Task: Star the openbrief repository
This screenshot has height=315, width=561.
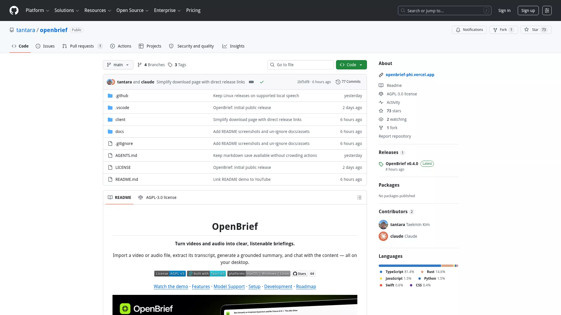Action: 536,30
